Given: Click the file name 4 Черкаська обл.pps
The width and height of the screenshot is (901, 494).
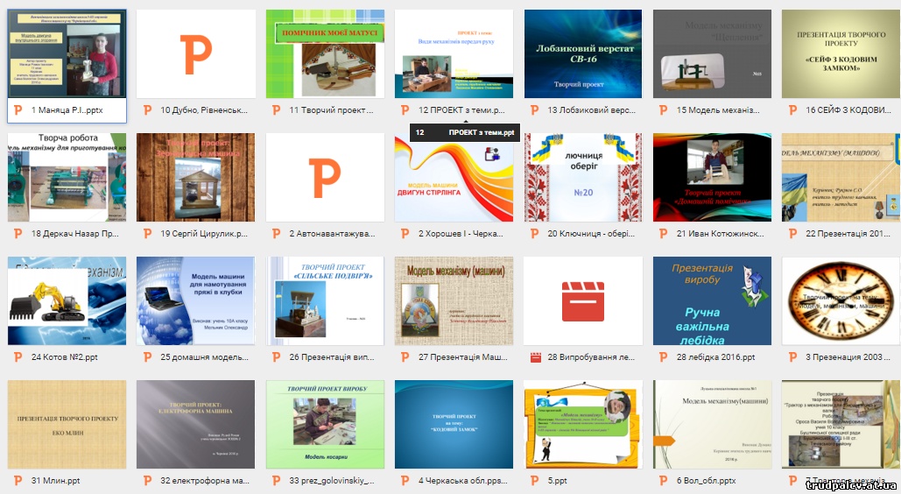Looking at the screenshot, I should 461,481.
